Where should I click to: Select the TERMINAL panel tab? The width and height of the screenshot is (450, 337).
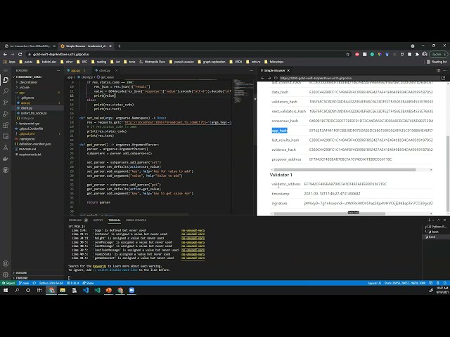[x=114, y=220]
